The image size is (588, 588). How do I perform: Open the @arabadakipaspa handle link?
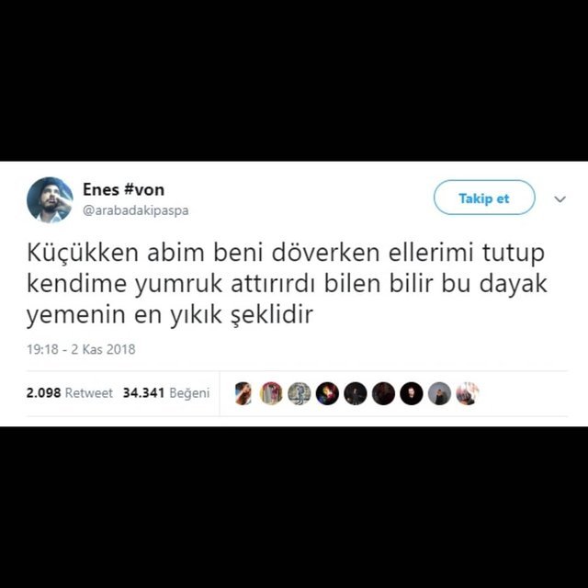(135, 210)
